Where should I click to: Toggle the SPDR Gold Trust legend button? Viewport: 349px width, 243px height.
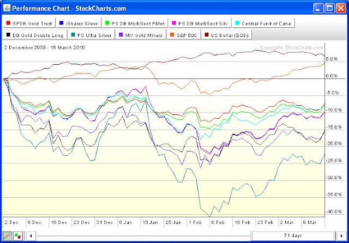click(29, 23)
